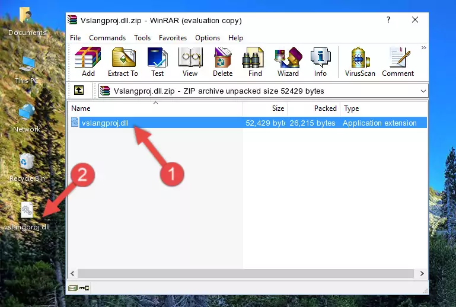Sort by the Size column header
The width and height of the screenshot is (456, 307).
265,108
